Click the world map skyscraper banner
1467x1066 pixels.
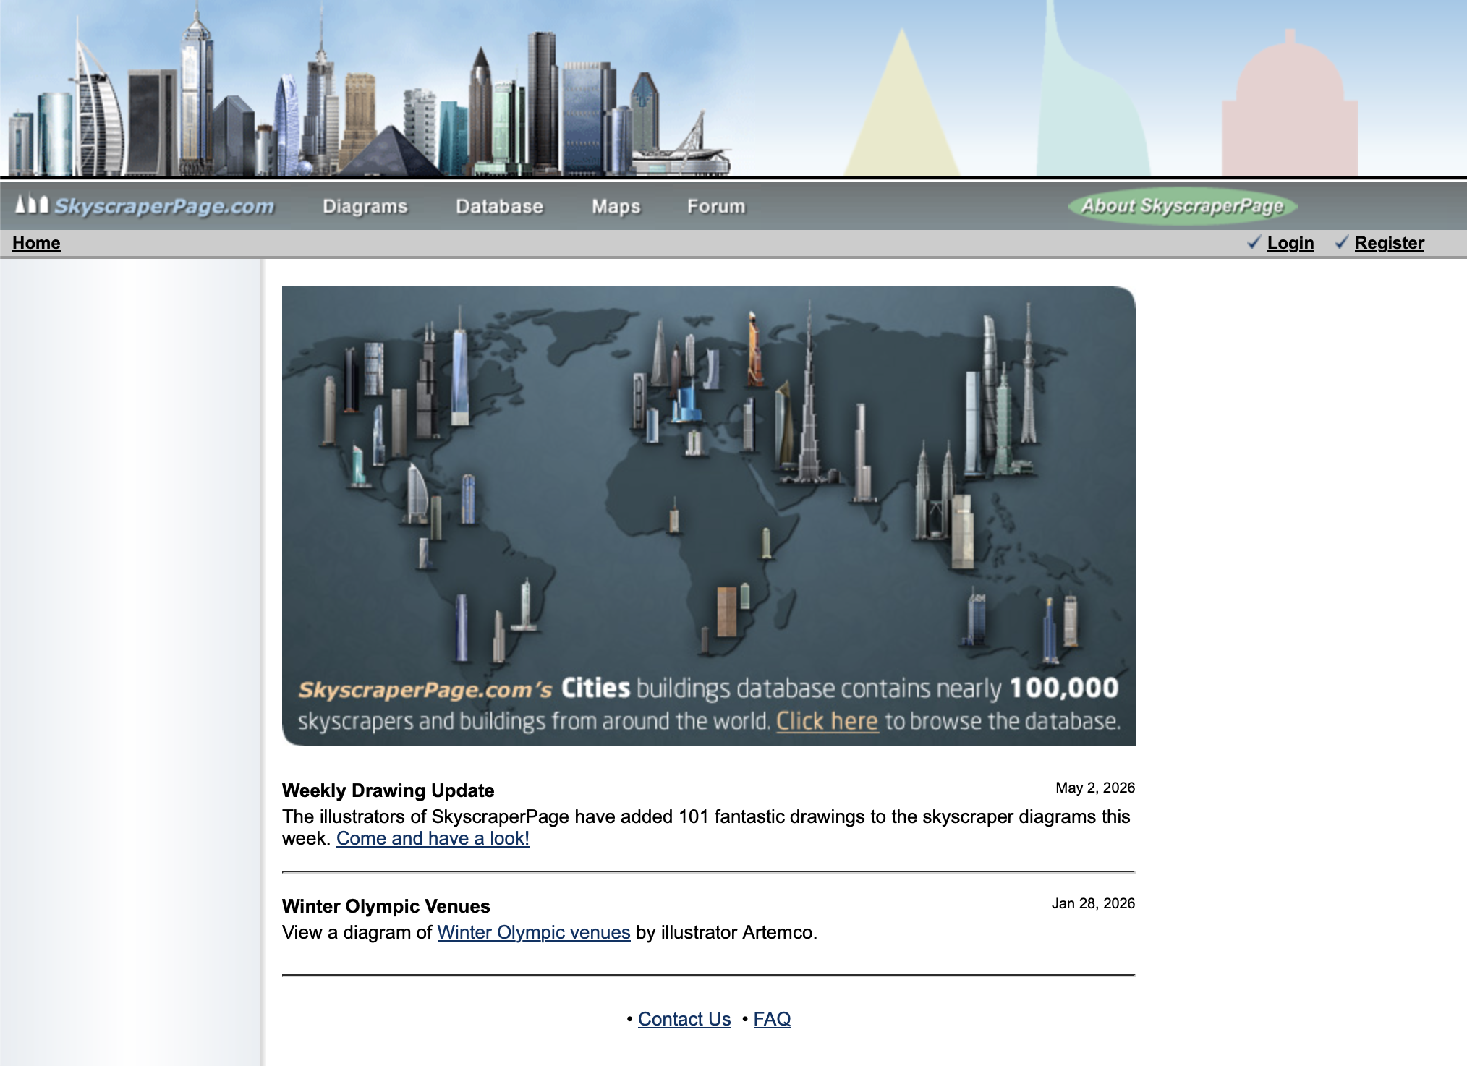(x=709, y=516)
